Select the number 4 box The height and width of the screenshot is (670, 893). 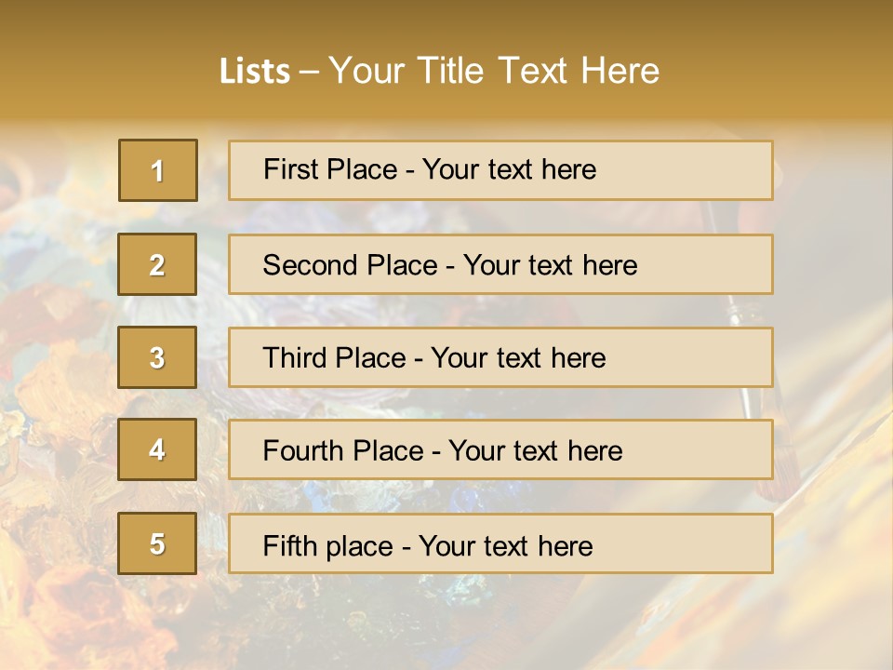coord(157,449)
